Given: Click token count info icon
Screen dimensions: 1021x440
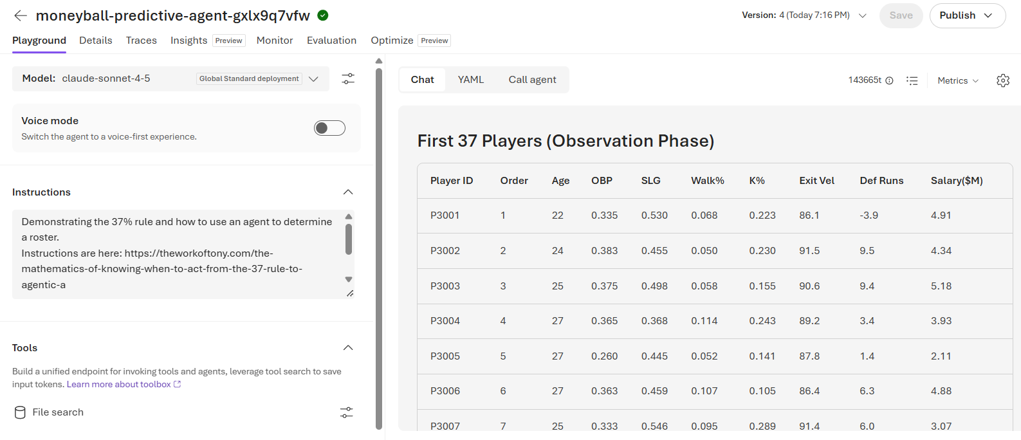Looking at the screenshot, I should 889,80.
